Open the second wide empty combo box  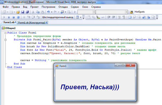112,12
